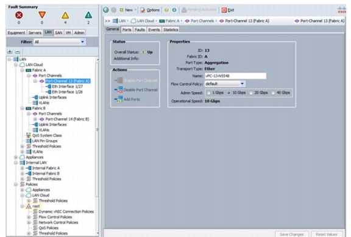
Task: Select Eth Interface 1/27 in tree
Action: [x=67, y=87]
